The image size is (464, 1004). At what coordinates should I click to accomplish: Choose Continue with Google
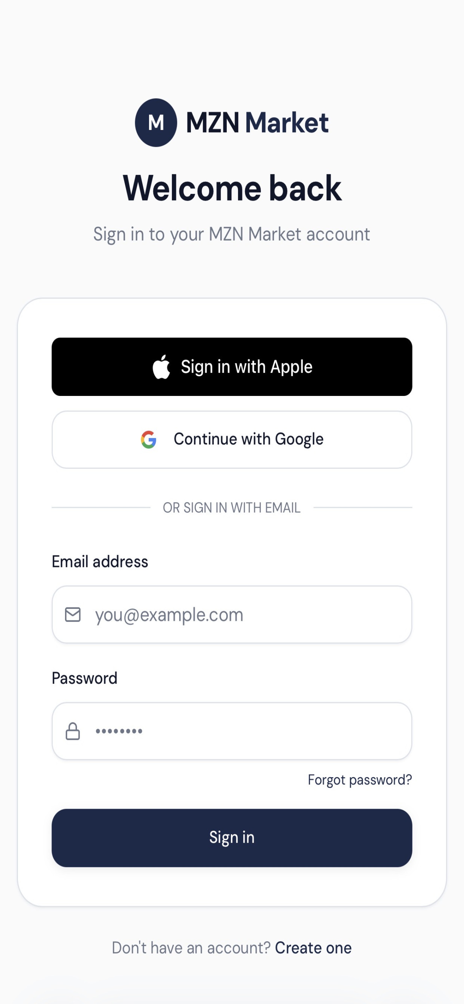pyautogui.click(x=232, y=440)
